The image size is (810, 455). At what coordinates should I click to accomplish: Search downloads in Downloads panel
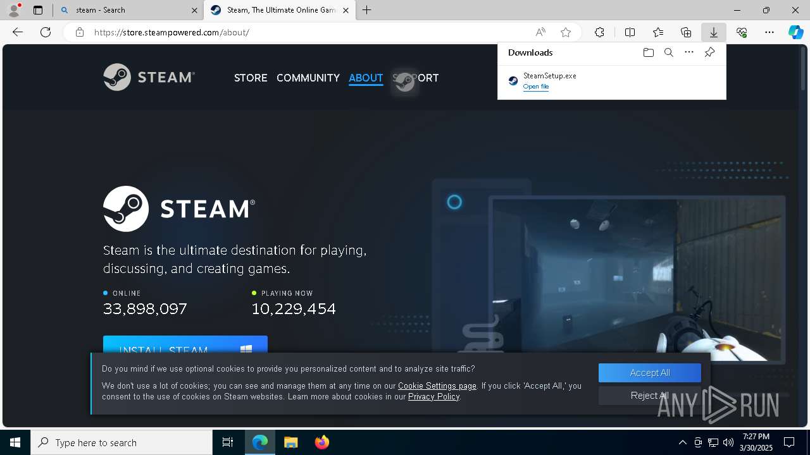668,52
